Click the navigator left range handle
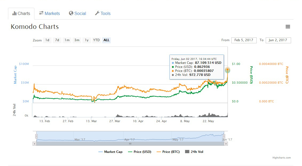 click(36, 137)
